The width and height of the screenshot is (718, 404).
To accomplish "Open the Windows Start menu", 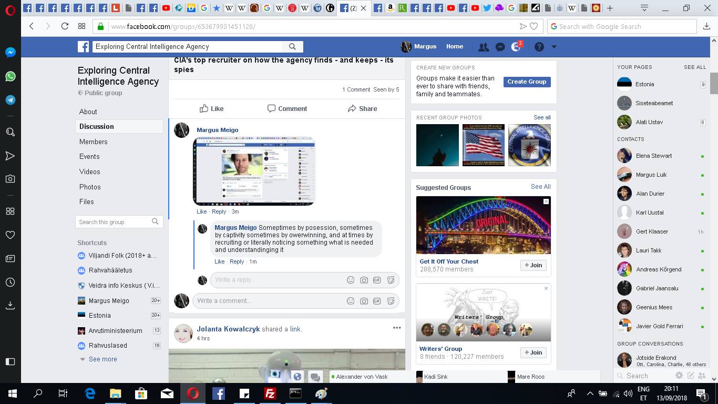I will (x=12, y=393).
